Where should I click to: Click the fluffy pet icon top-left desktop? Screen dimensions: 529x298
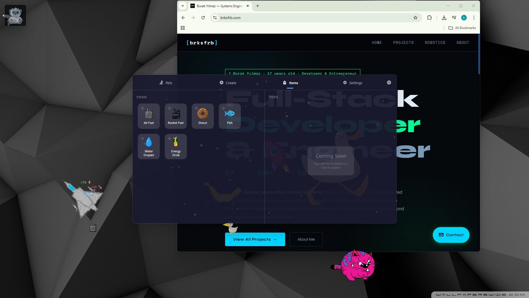15,15
